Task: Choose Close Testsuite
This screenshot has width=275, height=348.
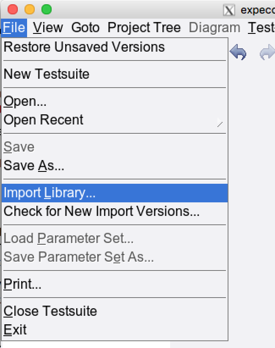Action: pyautogui.click(x=50, y=311)
